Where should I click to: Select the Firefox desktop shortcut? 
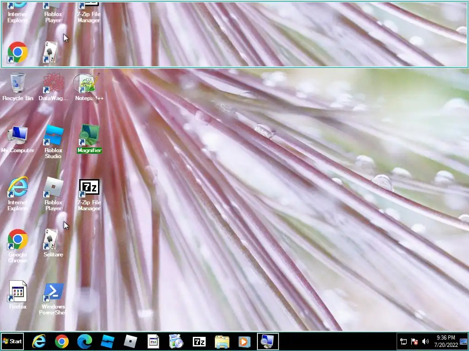[18, 295]
